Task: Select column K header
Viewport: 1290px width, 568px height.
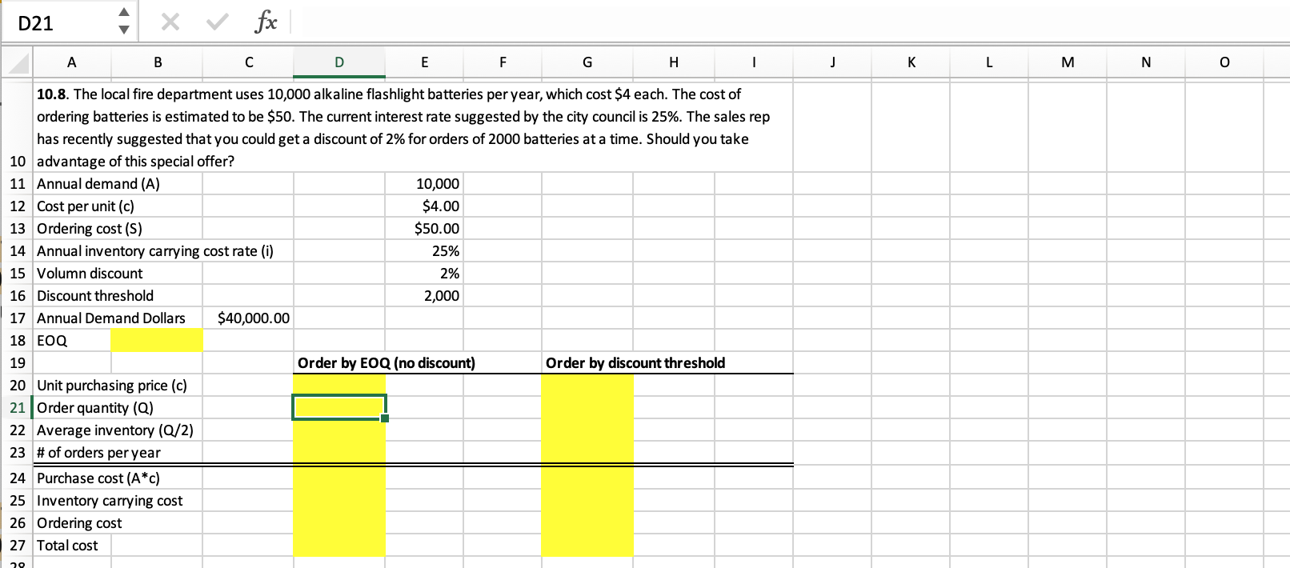Action: click(x=911, y=62)
